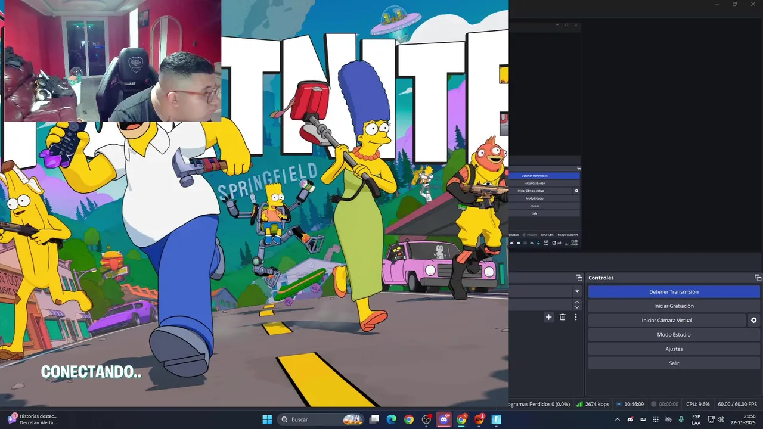Toggle Modo Estudio in OBS
The width and height of the screenshot is (763, 429).
(674, 335)
